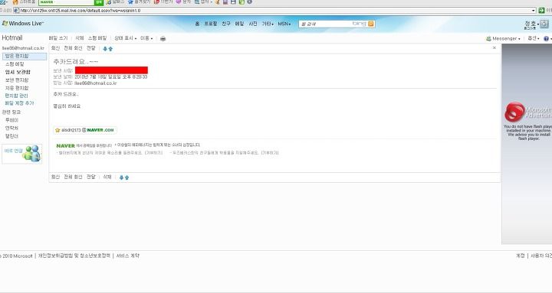Click the bottom down arrow next to 삭제
Image resolution: width=552 pixels, height=293 pixels.
coord(121,177)
